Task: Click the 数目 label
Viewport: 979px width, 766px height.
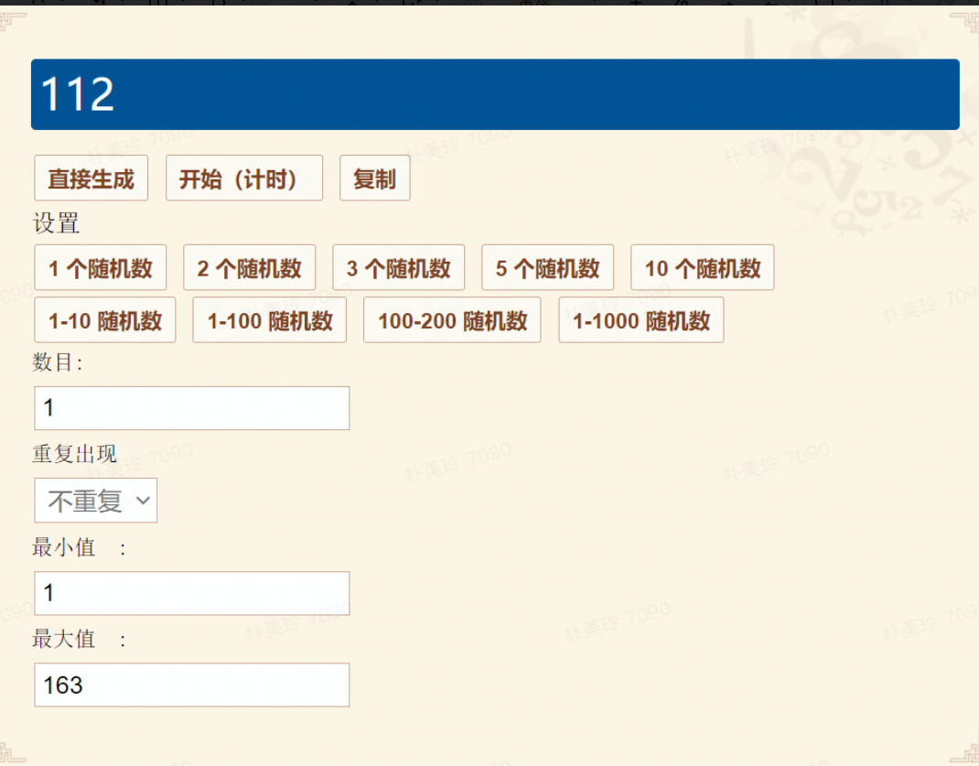Action: point(58,362)
